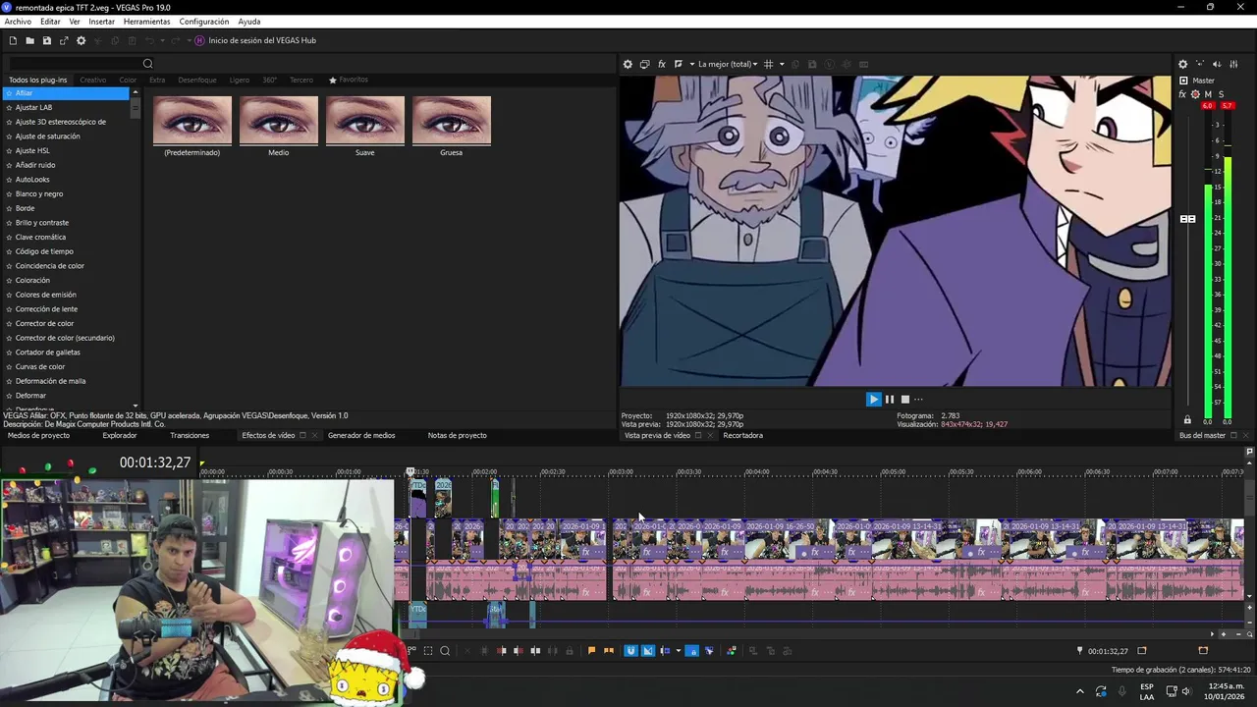Insert a region with the double orange flag icon
The height and width of the screenshot is (707, 1257).
tap(609, 650)
